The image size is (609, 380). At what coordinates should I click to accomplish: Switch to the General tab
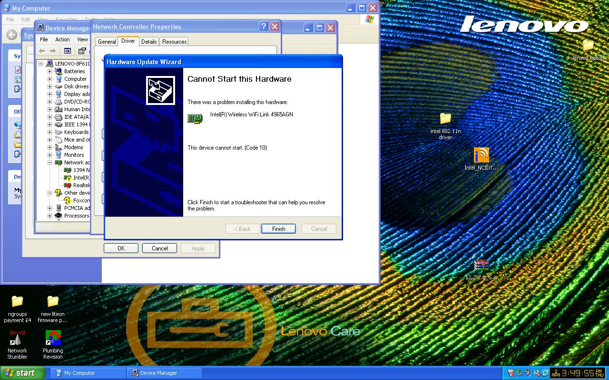[107, 42]
